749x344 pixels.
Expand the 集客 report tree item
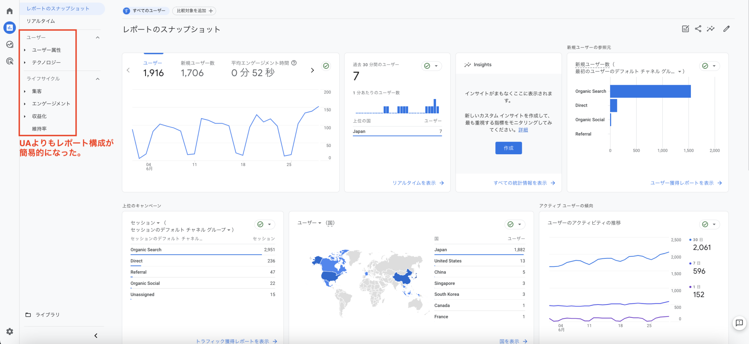(x=25, y=91)
